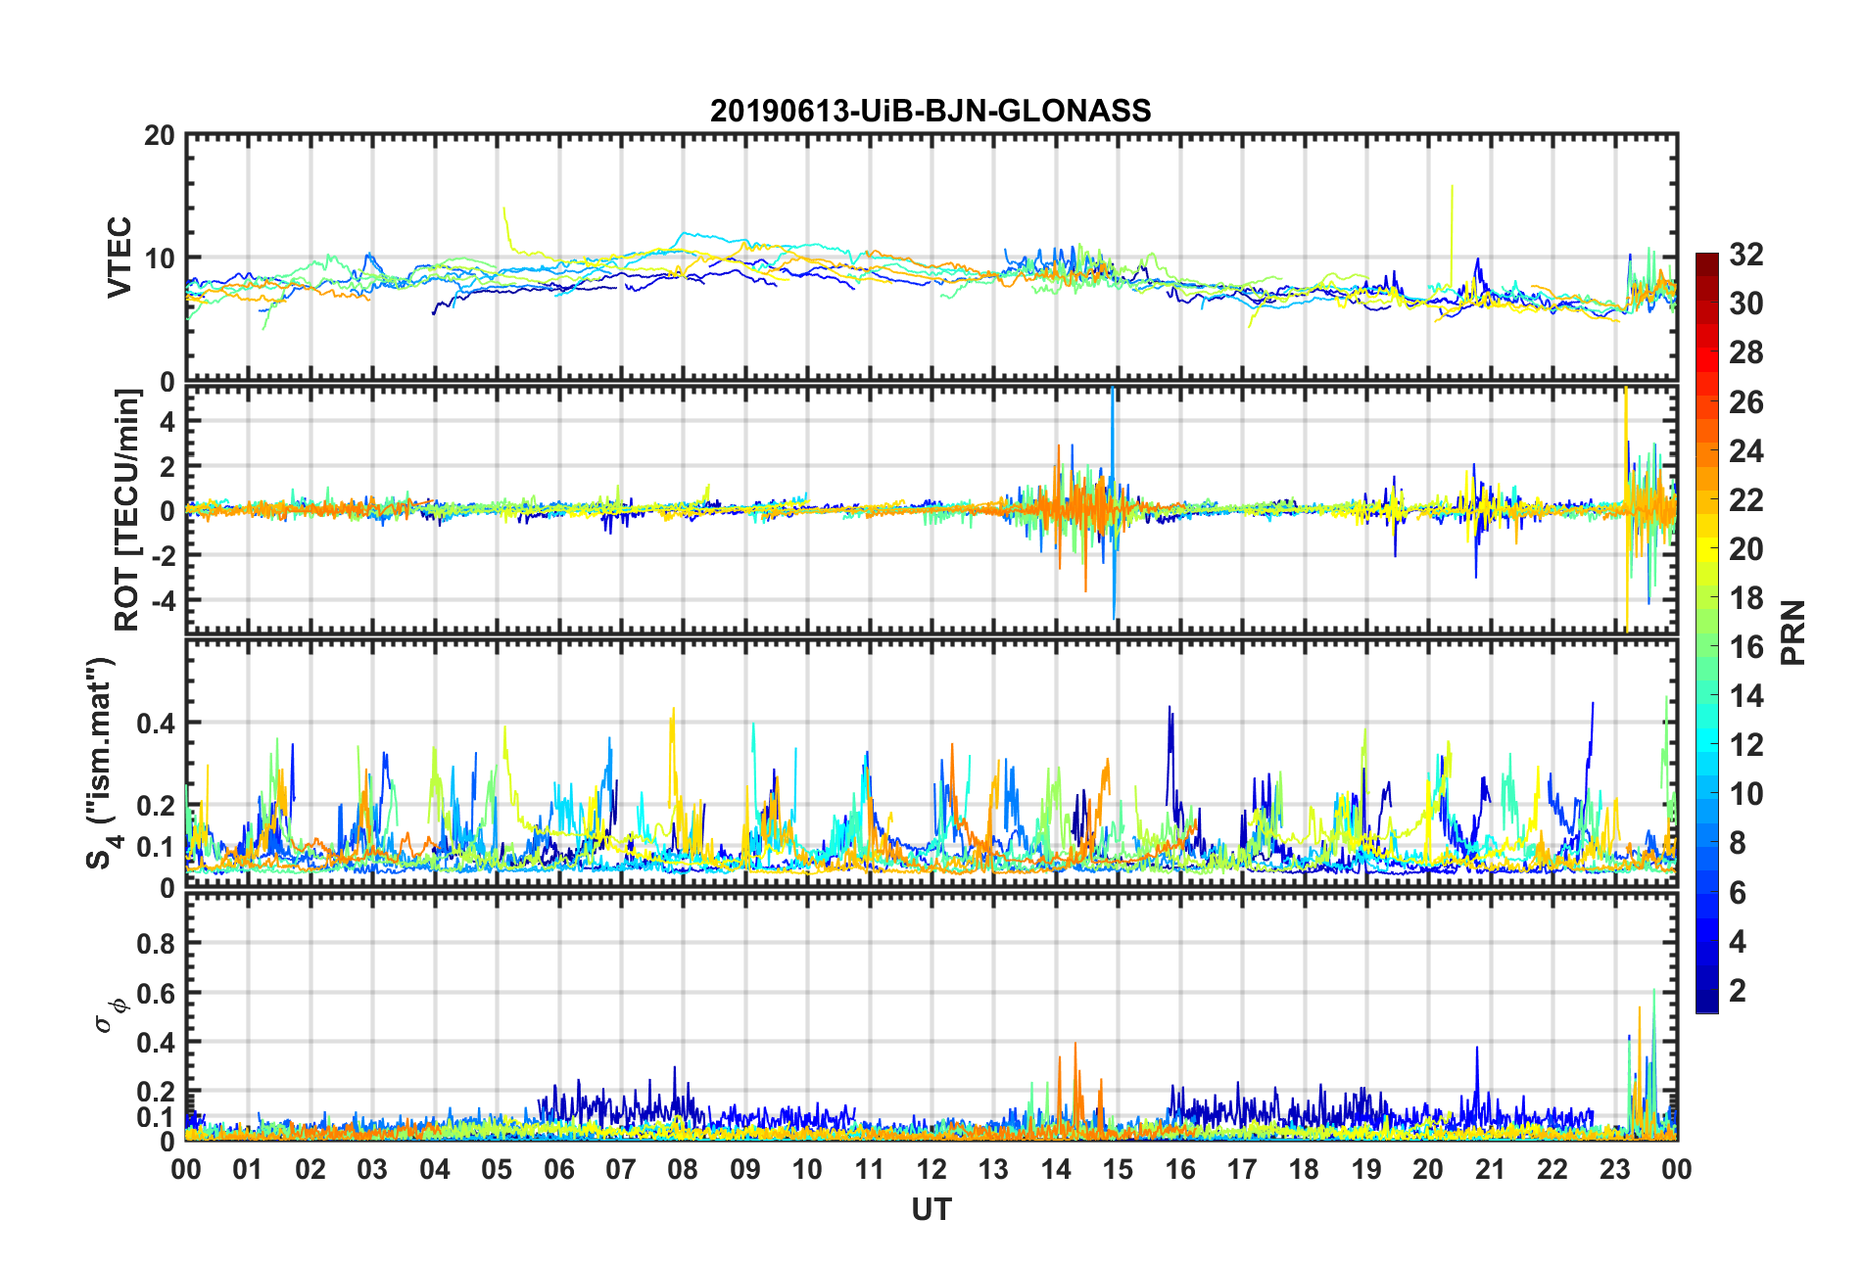Click colorbar tick label 18
The width and height of the screenshot is (1863, 1265).
pyautogui.click(x=1746, y=597)
